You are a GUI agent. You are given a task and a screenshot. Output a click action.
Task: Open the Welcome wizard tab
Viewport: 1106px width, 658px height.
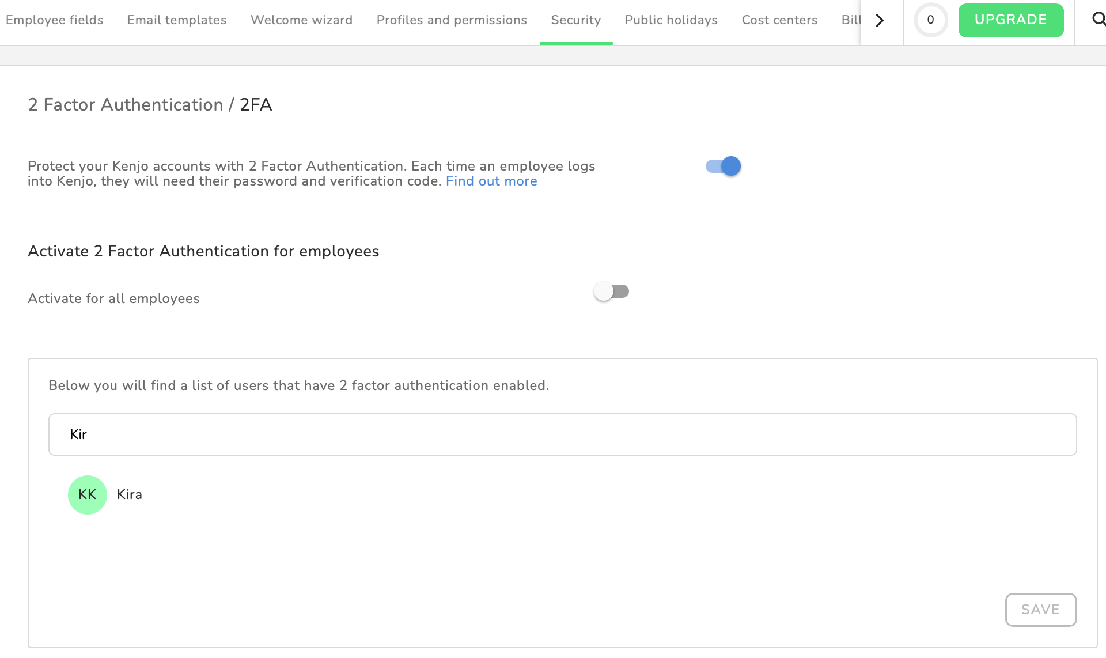(x=301, y=20)
